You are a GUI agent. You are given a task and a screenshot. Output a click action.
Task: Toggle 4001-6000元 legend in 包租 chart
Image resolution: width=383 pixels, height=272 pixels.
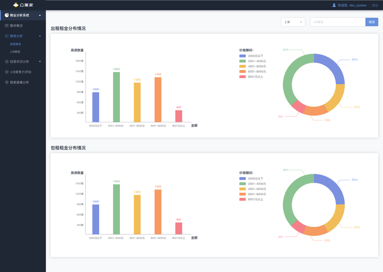coord(253,189)
